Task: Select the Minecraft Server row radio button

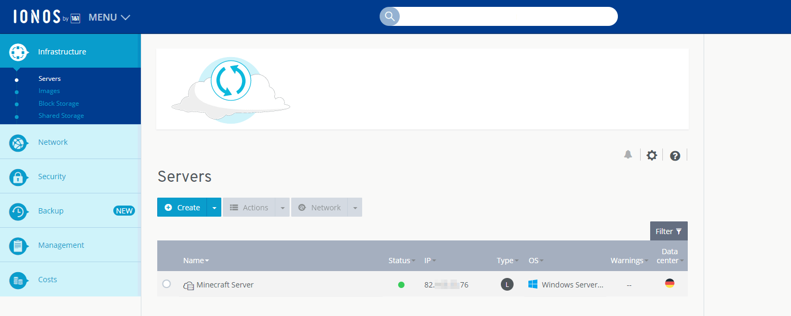Action: click(x=167, y=284)
